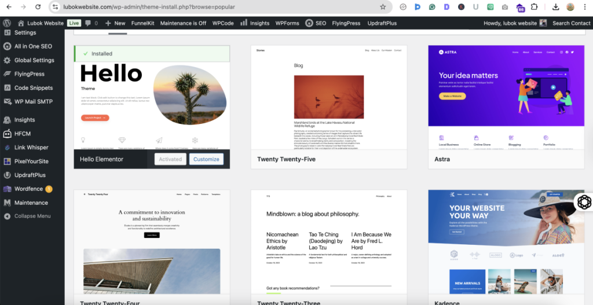Open the site info icon in address bar
Image resolution: width=593 pixels, height=305 pixels.
(55, 7)
